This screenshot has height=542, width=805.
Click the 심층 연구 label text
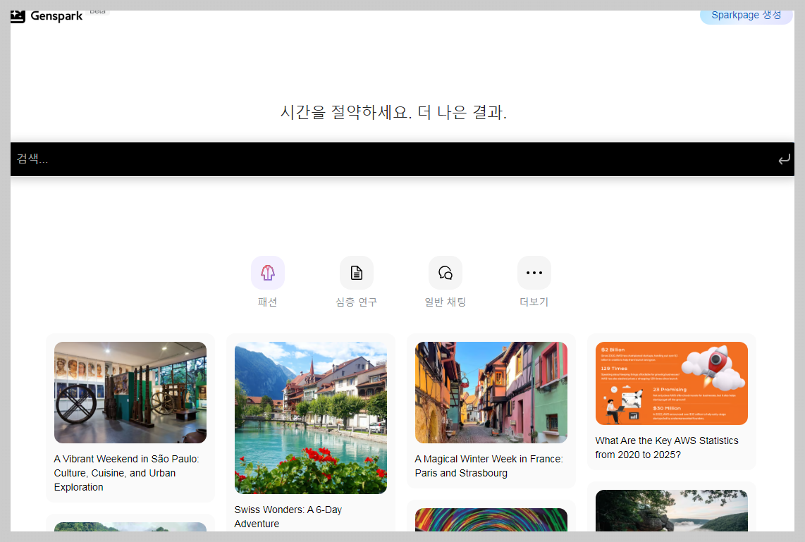pyautogui.click(x=356, y=302)
